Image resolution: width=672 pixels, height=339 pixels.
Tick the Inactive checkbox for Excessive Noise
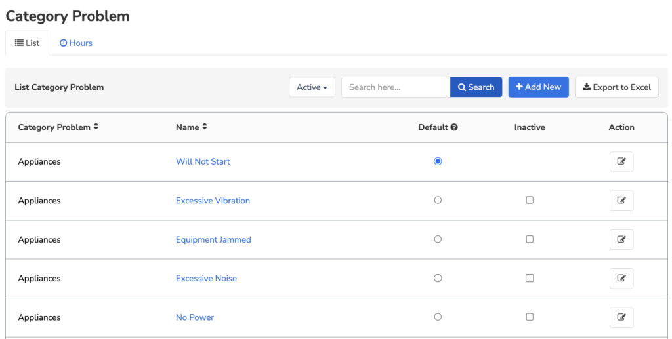tap(530, 278)
